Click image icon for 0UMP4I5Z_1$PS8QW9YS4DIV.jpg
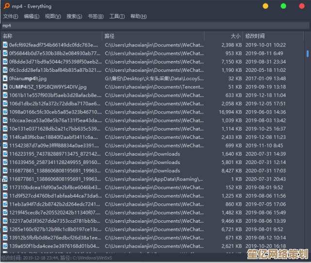311x263 pixels. pos(5,87)
